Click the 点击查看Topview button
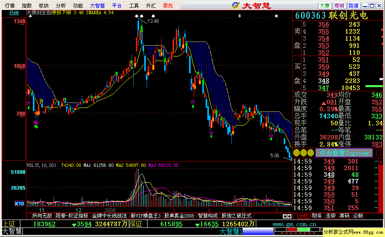The image size is (385, 237). coord(344,153)
